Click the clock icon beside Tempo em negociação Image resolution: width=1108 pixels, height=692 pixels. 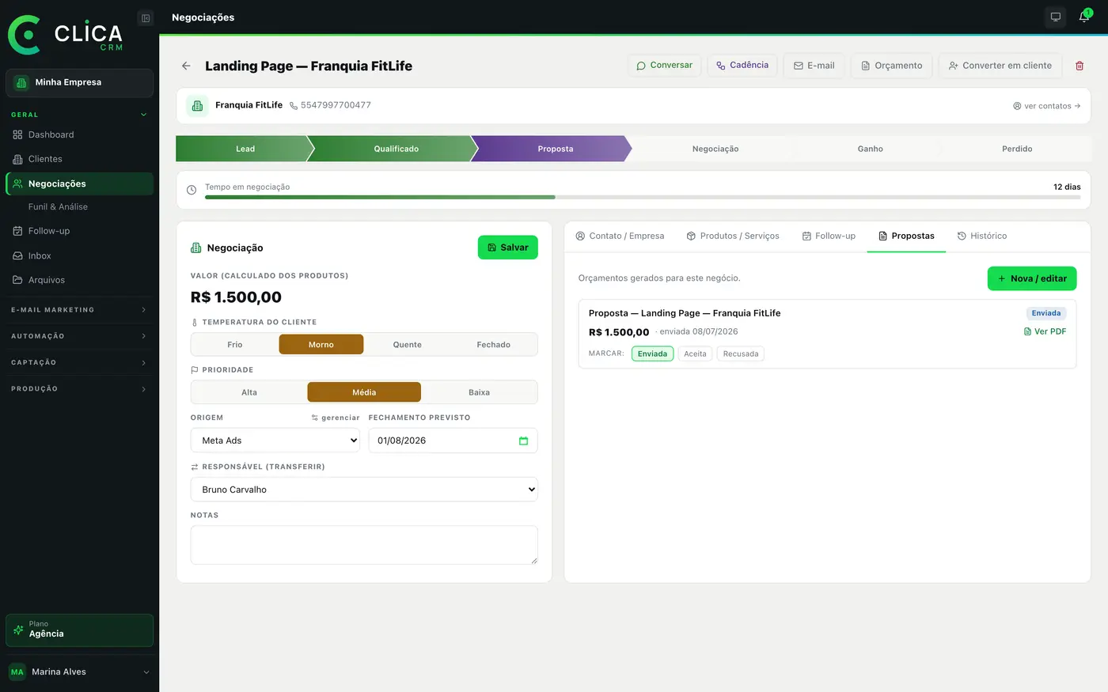192,190
